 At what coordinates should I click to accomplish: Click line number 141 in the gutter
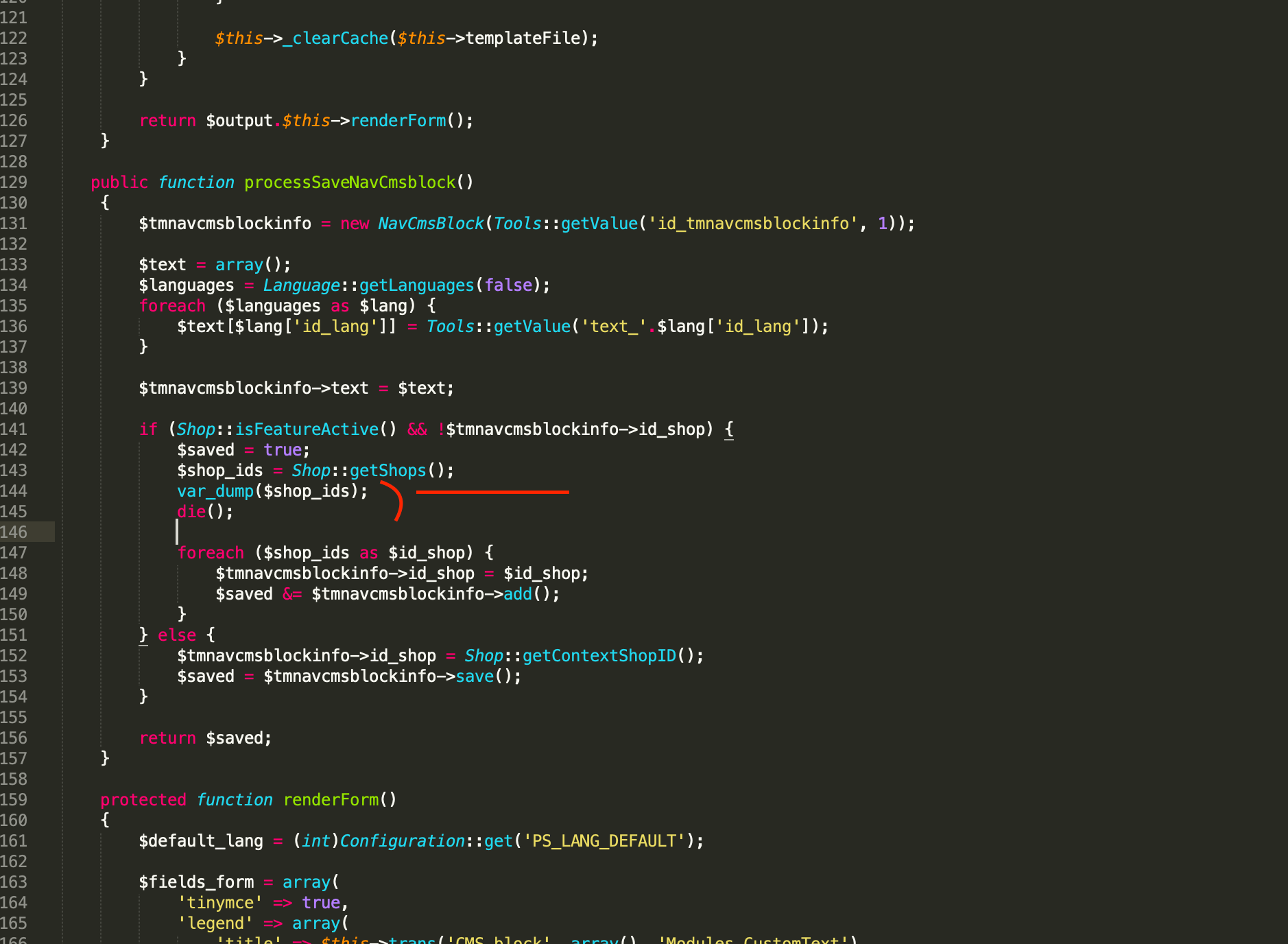tap(14, 429)
